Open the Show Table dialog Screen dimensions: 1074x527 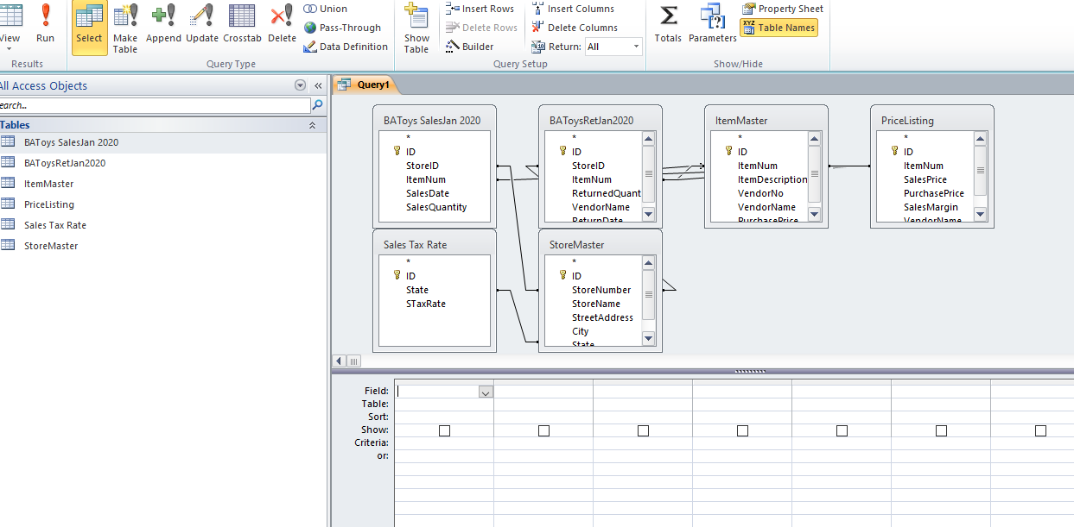coord(416,28)
